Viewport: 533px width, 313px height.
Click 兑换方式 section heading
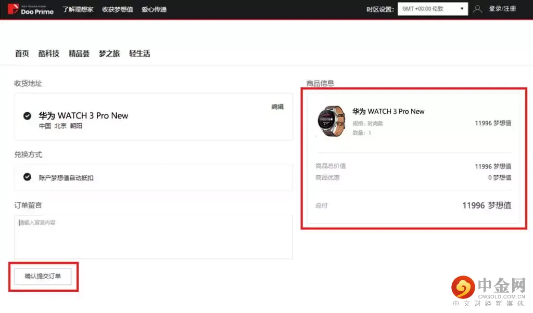coord(28,155)
